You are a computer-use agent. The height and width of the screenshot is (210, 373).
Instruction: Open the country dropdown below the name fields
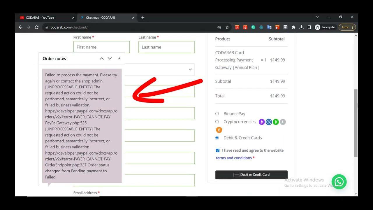click(160, 69)
